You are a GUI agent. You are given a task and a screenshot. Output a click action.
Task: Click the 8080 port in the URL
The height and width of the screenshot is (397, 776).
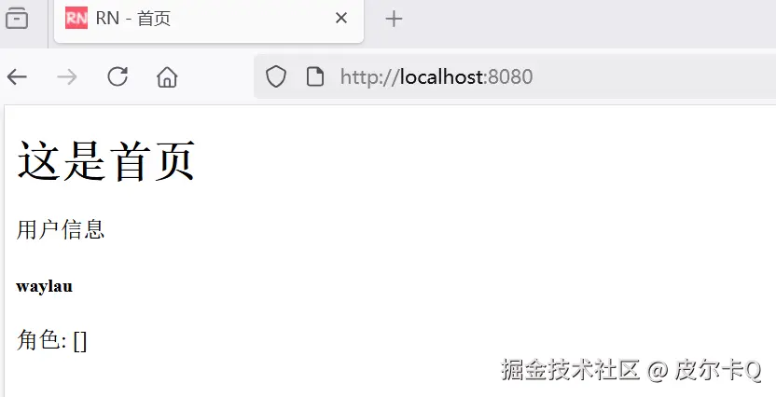[x=510, y=76]
